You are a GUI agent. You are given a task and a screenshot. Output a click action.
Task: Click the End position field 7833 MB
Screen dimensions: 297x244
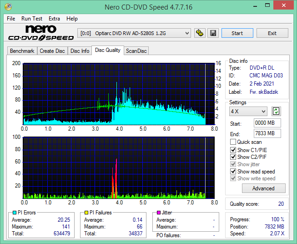pos(267,133)
